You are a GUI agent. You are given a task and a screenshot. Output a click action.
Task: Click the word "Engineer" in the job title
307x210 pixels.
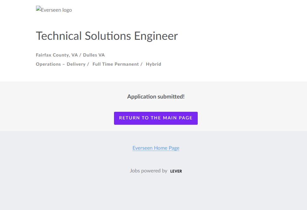click(x=156, y=36)
